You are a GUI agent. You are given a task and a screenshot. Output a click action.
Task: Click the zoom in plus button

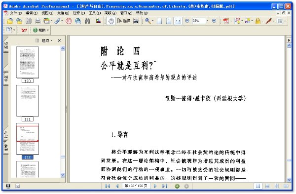pyautogui.click(x=214, y=21)
